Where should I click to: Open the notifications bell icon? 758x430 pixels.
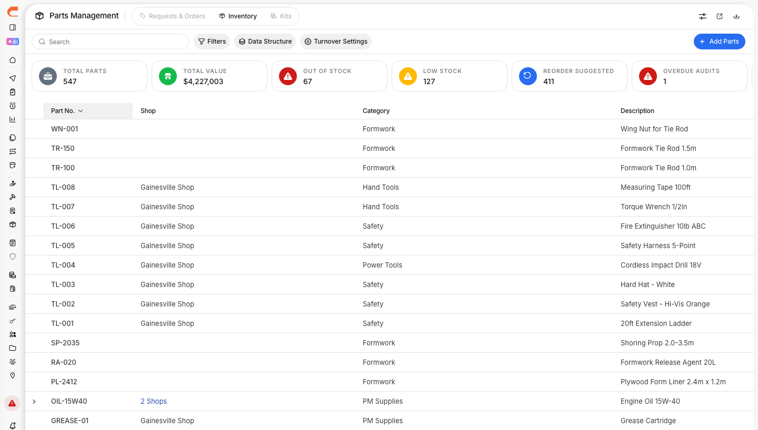pos(13,425)
